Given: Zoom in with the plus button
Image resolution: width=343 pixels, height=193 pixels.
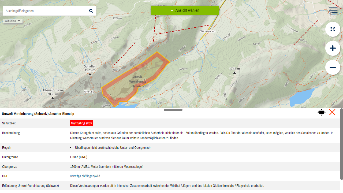Looking at the screenshot, I should pyautogui.click(x=333, y=48).
